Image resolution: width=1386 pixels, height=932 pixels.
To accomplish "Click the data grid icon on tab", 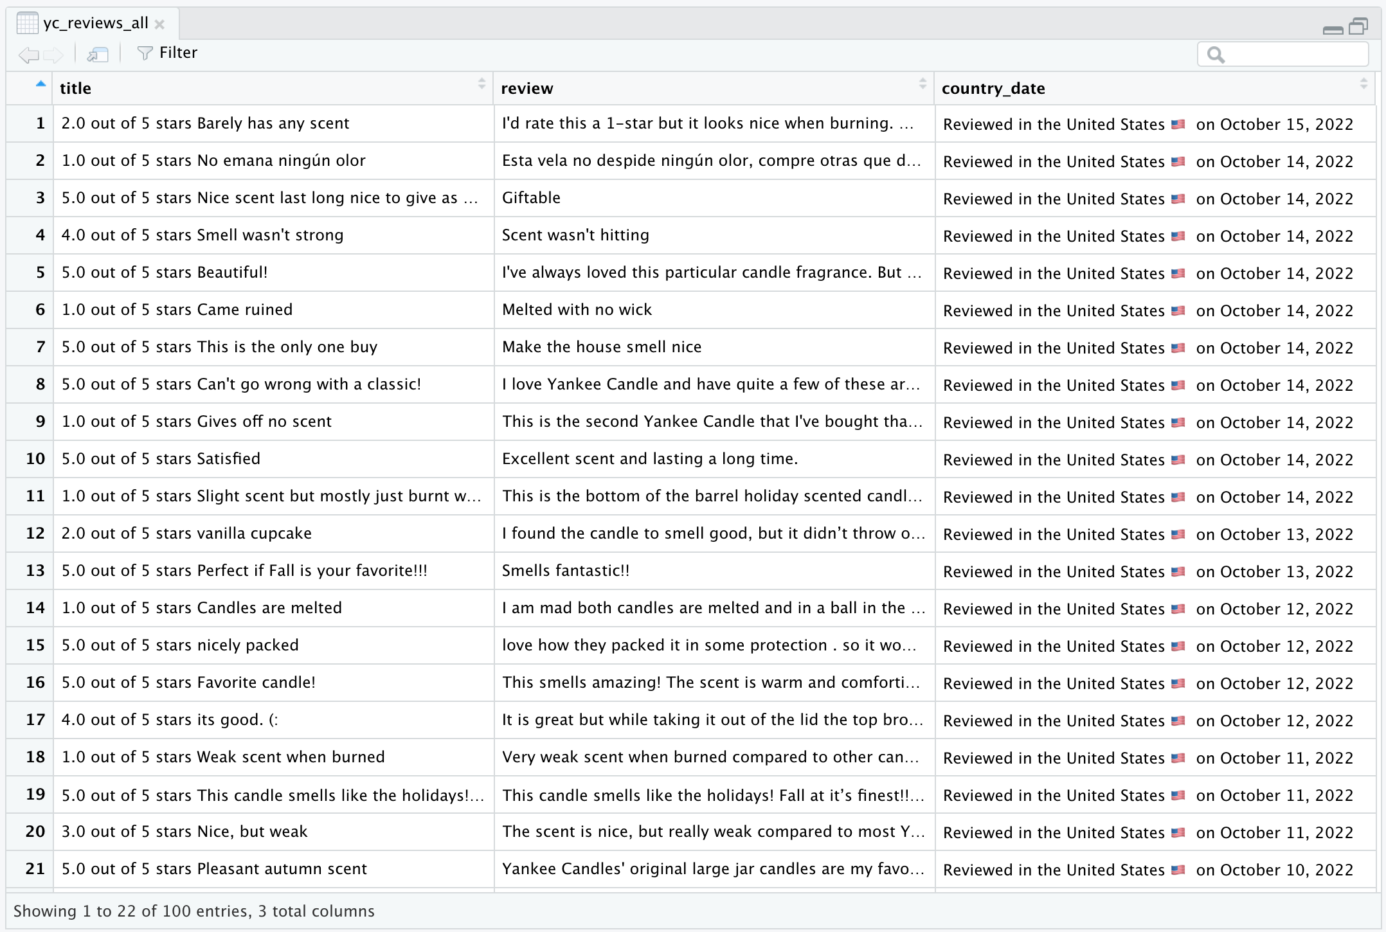I will tap(27, 23).
